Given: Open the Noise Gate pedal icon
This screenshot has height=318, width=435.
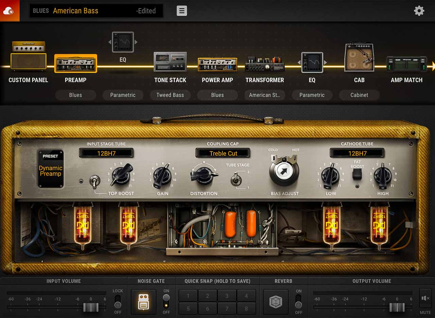Looking at the screenshot, I should point(143,302).
